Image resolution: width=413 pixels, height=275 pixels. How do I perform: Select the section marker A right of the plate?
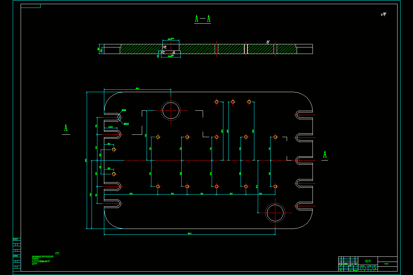(x=325, y=154)
